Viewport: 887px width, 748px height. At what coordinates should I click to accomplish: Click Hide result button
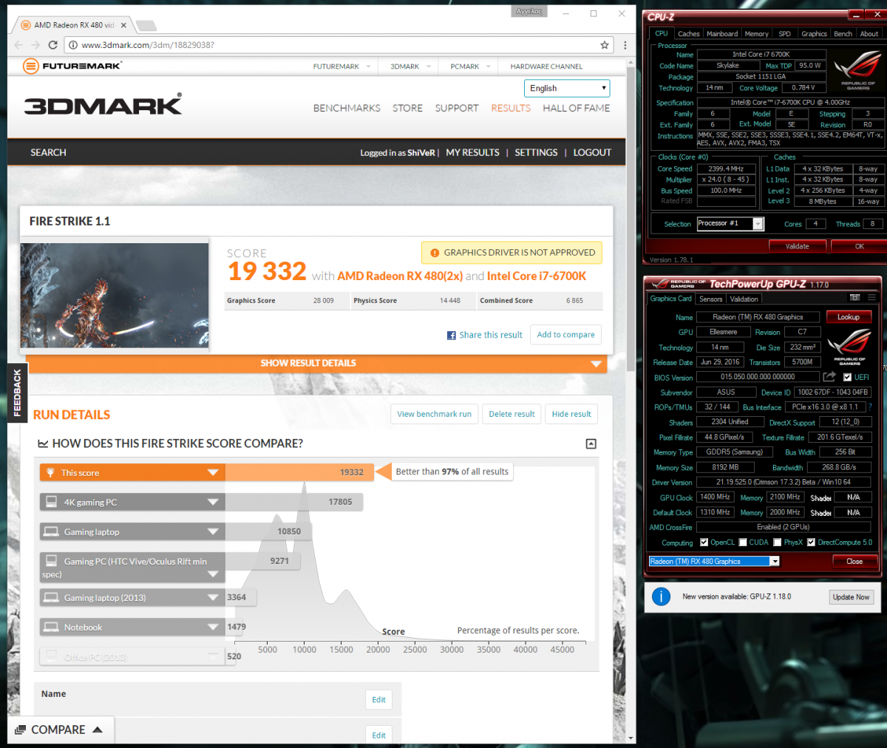click(x=571, y=414)
